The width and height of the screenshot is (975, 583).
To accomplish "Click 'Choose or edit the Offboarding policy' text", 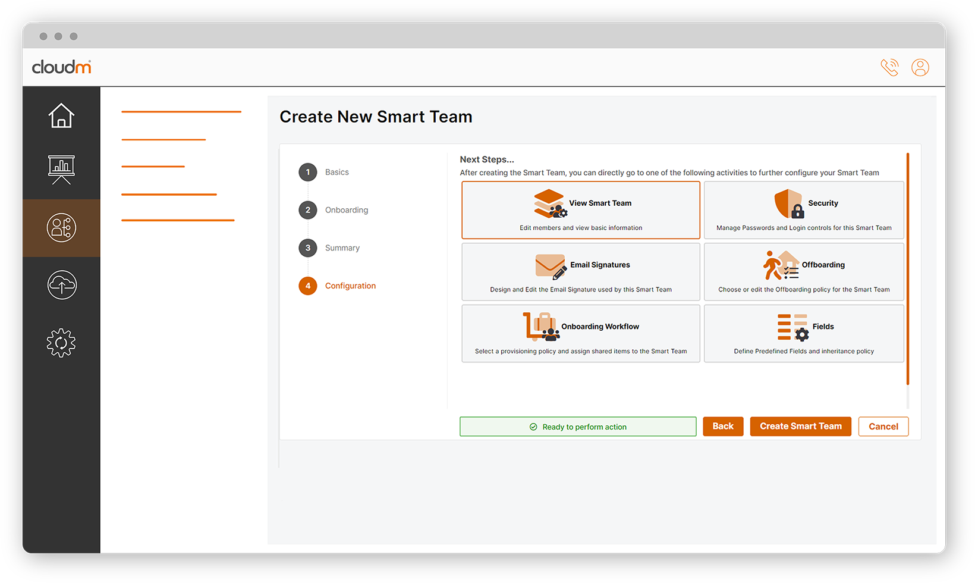I will tap(804, 290).
